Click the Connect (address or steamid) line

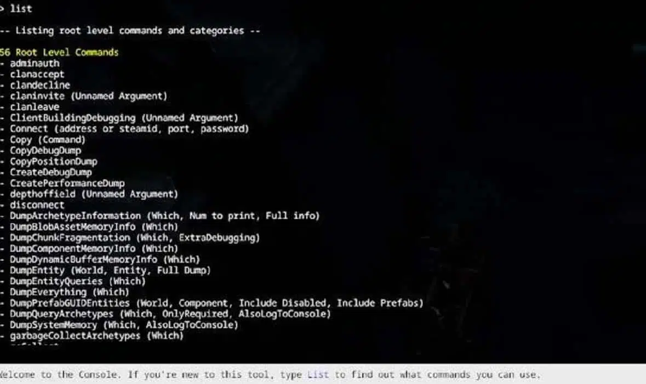pyautogui.click(x=129, y=129)
